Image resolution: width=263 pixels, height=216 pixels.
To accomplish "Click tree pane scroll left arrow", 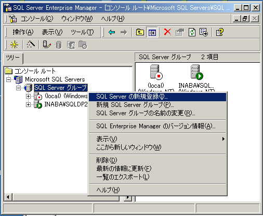I will pyautogui.click(x=8, y=197).
